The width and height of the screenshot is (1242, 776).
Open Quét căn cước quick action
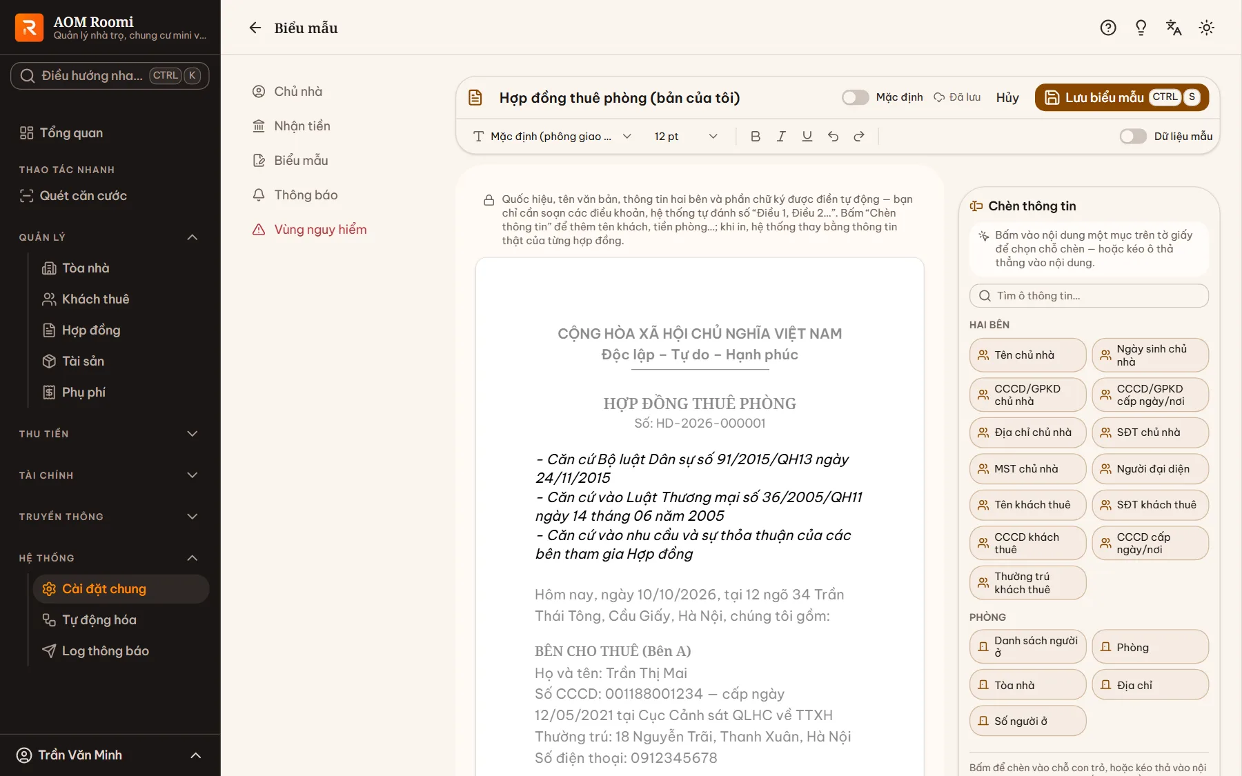click(83, 196)
